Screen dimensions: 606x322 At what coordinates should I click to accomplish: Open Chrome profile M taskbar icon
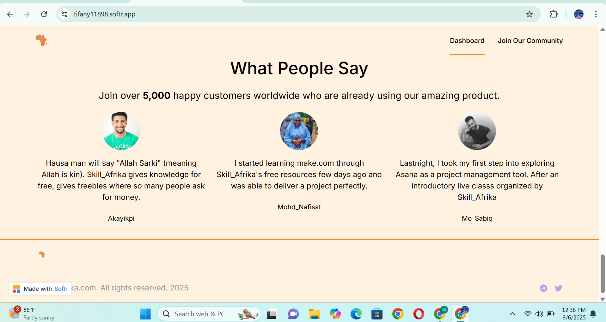pyautogui.click(x=440, y=313)
